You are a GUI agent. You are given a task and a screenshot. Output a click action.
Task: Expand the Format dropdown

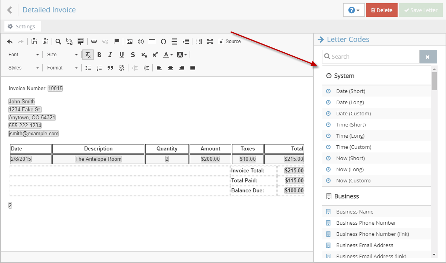click(x=62, y=68)
